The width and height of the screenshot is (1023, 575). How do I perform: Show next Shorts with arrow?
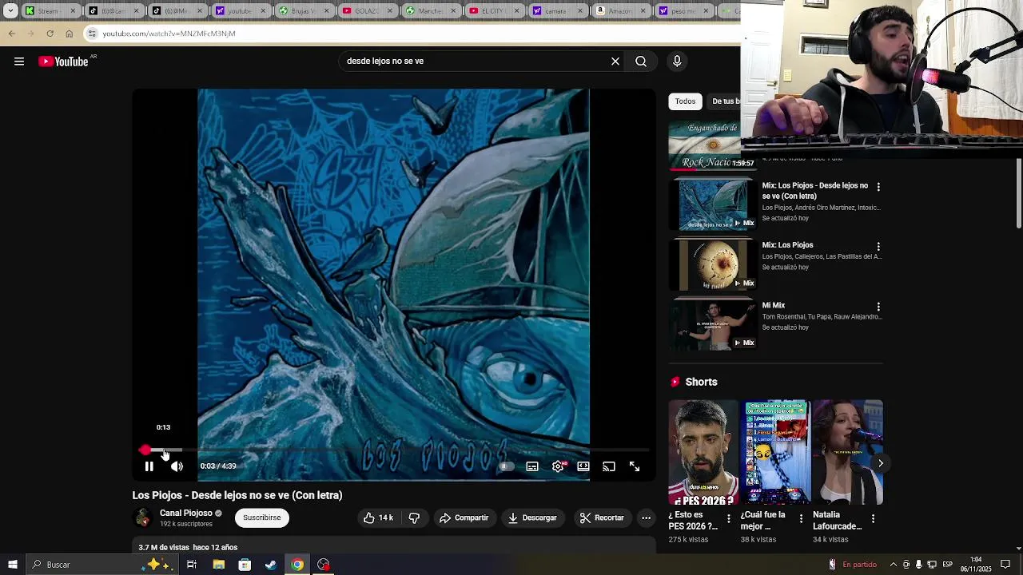880,463
